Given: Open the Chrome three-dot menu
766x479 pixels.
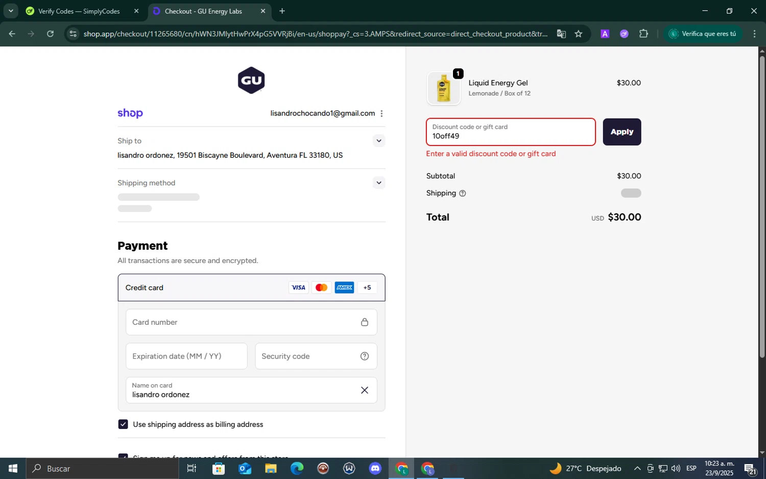Looking at the screenshot, I should point(754,34).
